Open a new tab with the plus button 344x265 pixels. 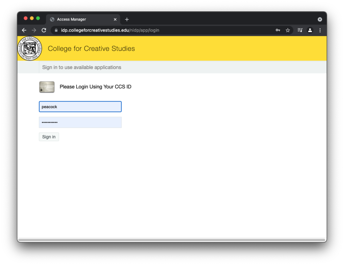point(127,19)
